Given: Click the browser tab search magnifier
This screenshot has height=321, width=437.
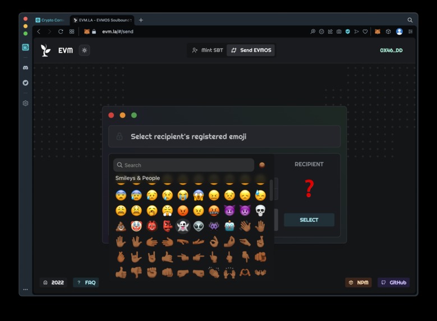Looking at the screenshot, I should 410,20.
